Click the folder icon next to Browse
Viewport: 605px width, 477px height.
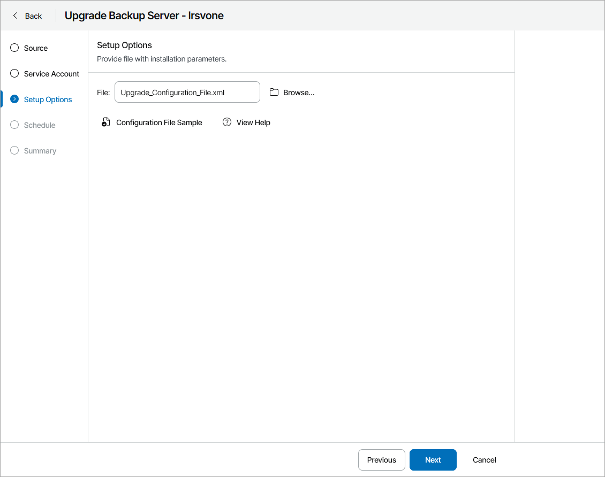tap(274, 92)
